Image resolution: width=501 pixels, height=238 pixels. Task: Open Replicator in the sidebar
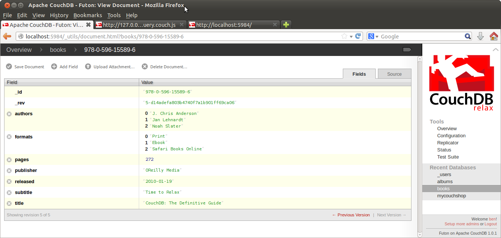(x=448, y=143)
